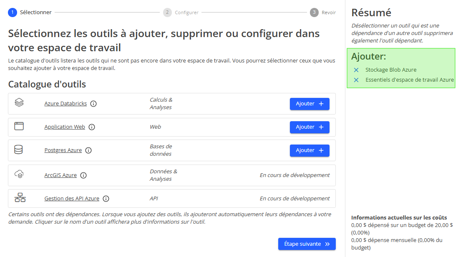Click the info icon beside Postgres Azure
This screenshot has height=257, width=458.
point(88,150)
